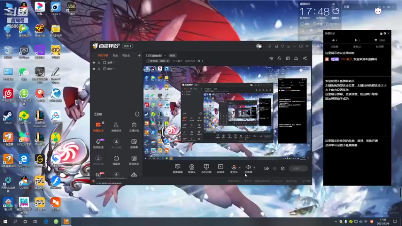The width and height of the screenshot is (402, 226).
Task: Expand microphone options arrow
Action: coord(240,168)
